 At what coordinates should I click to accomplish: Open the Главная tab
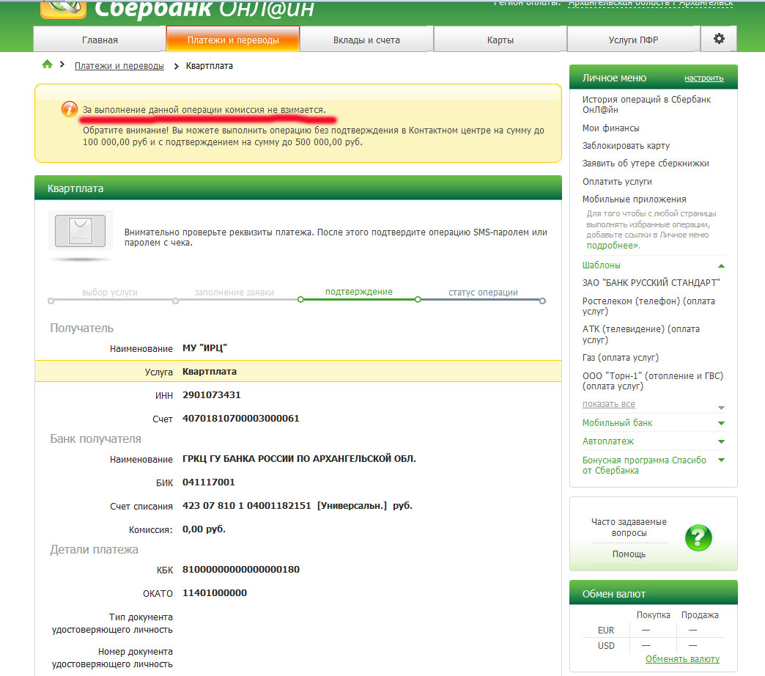100,40
